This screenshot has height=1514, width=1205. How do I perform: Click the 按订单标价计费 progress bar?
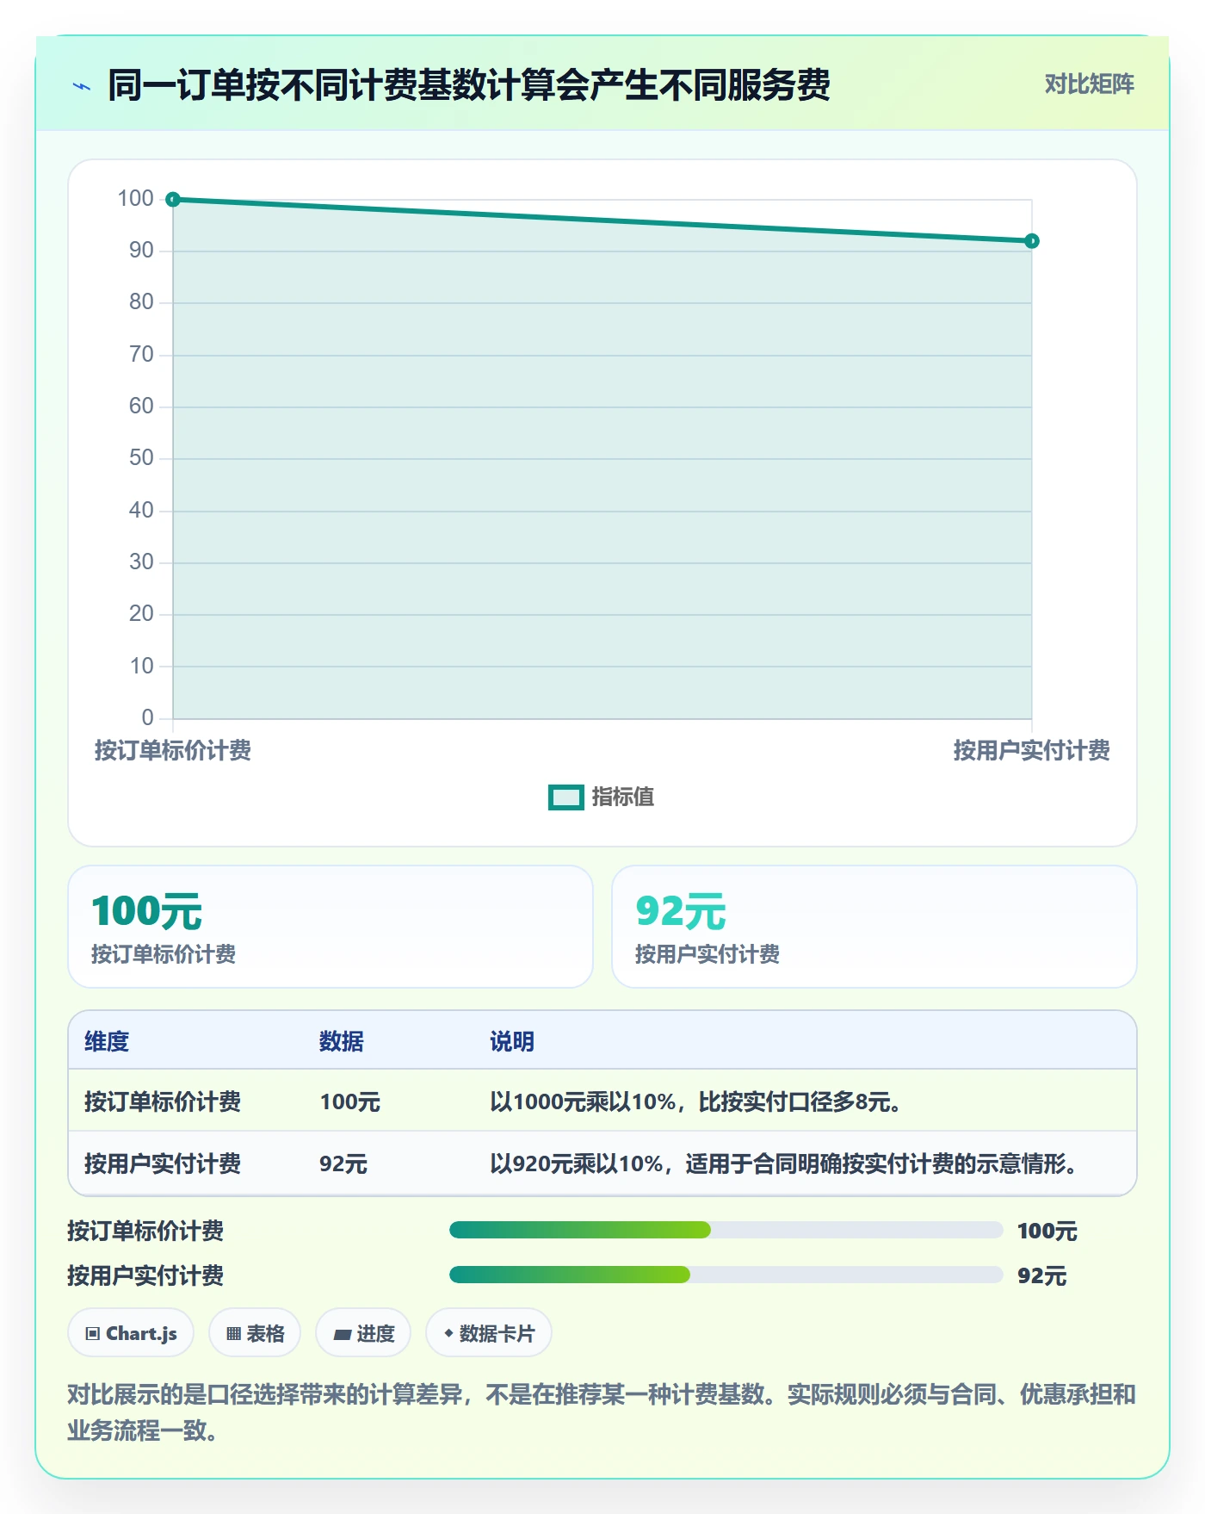point(726,1230)
